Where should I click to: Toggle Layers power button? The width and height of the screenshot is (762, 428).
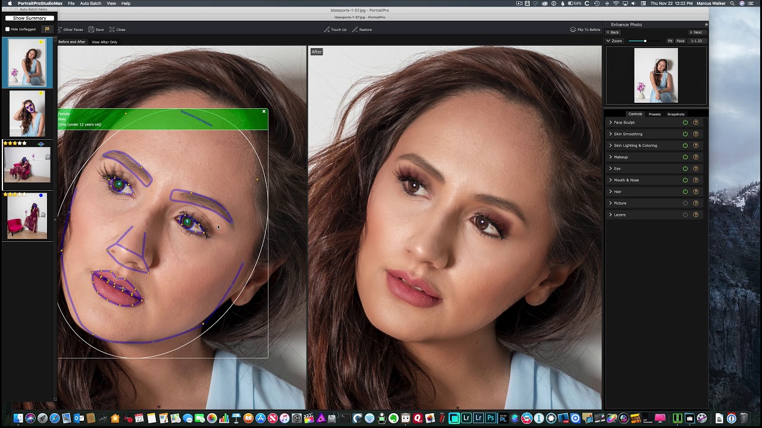pyautogui.click(x=685, y=215)
